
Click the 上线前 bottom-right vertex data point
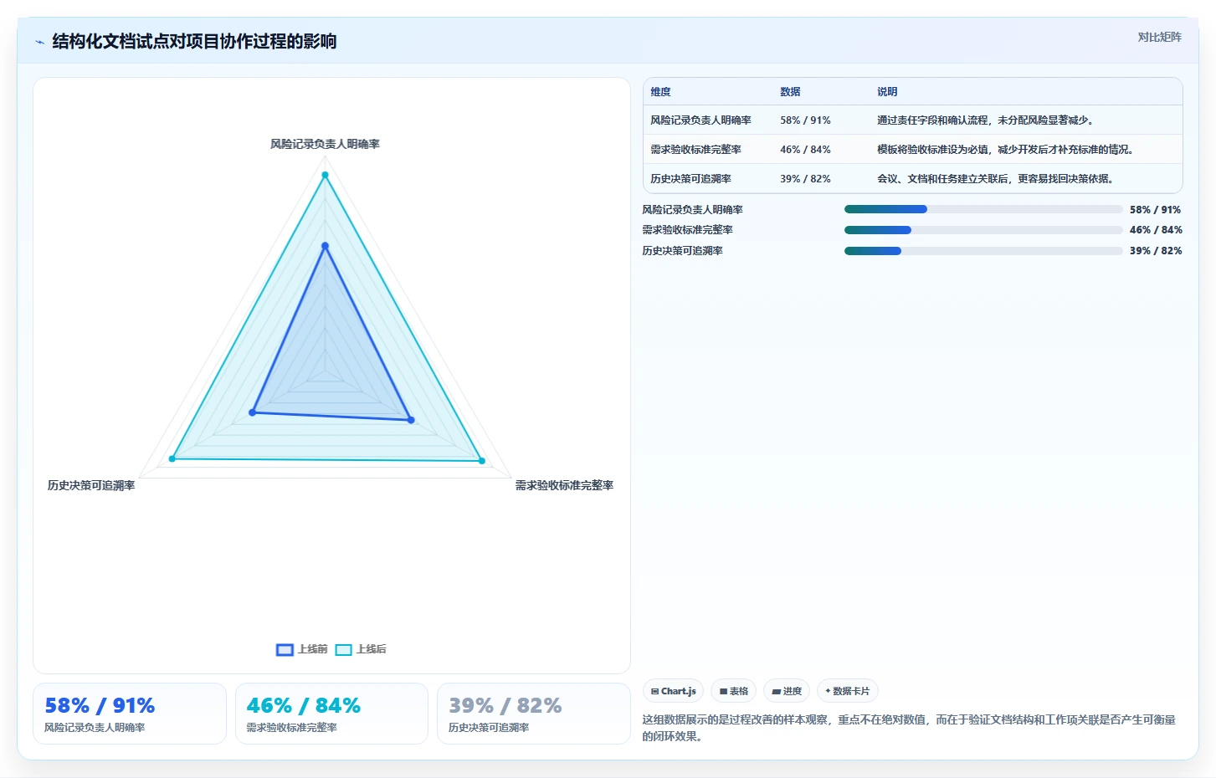pos(410,420)
